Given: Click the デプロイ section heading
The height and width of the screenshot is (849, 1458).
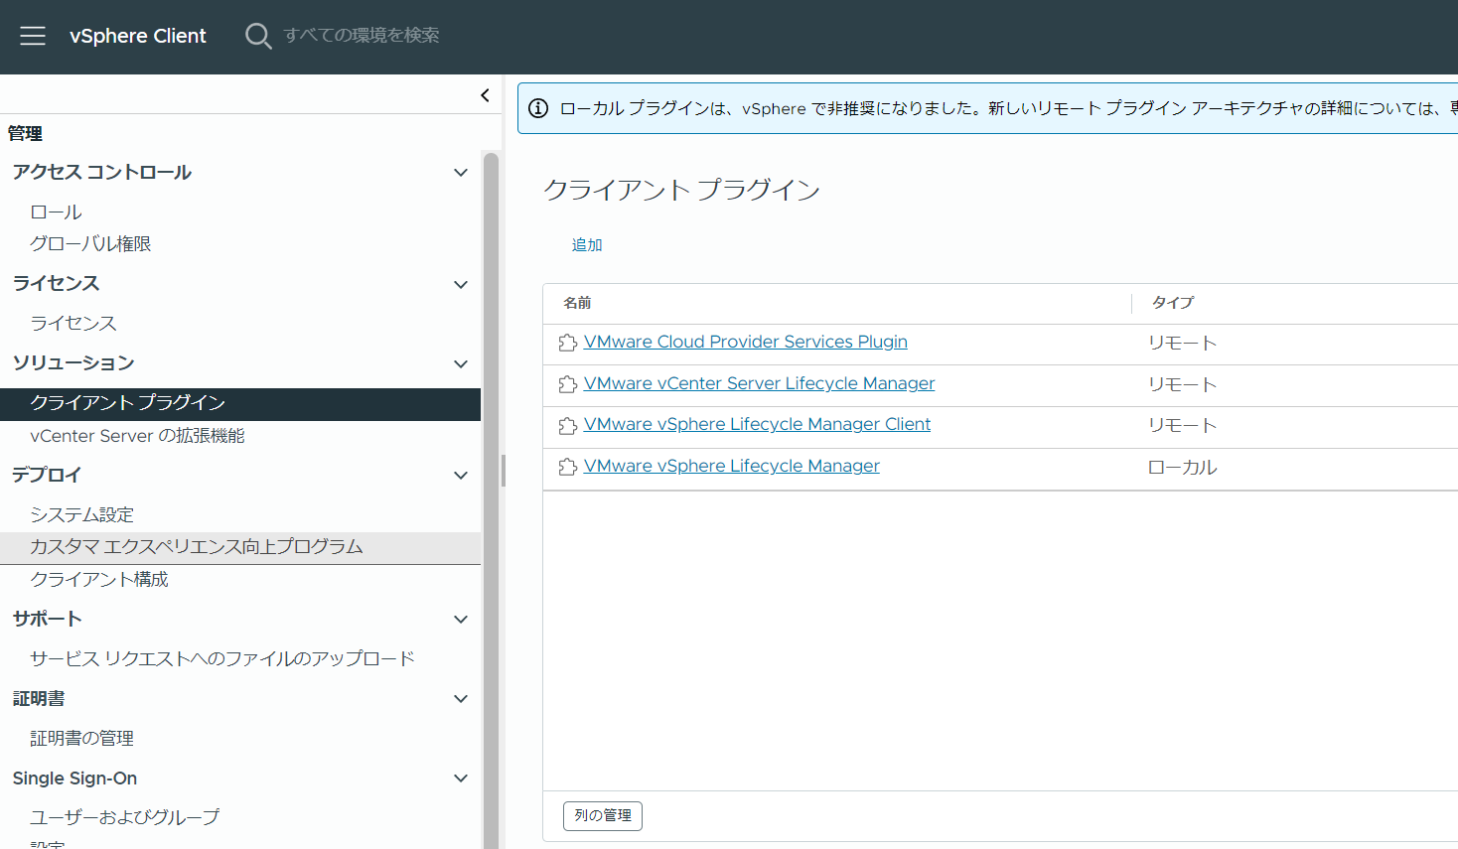Looking at the screenshot, I should click(47, 475).
